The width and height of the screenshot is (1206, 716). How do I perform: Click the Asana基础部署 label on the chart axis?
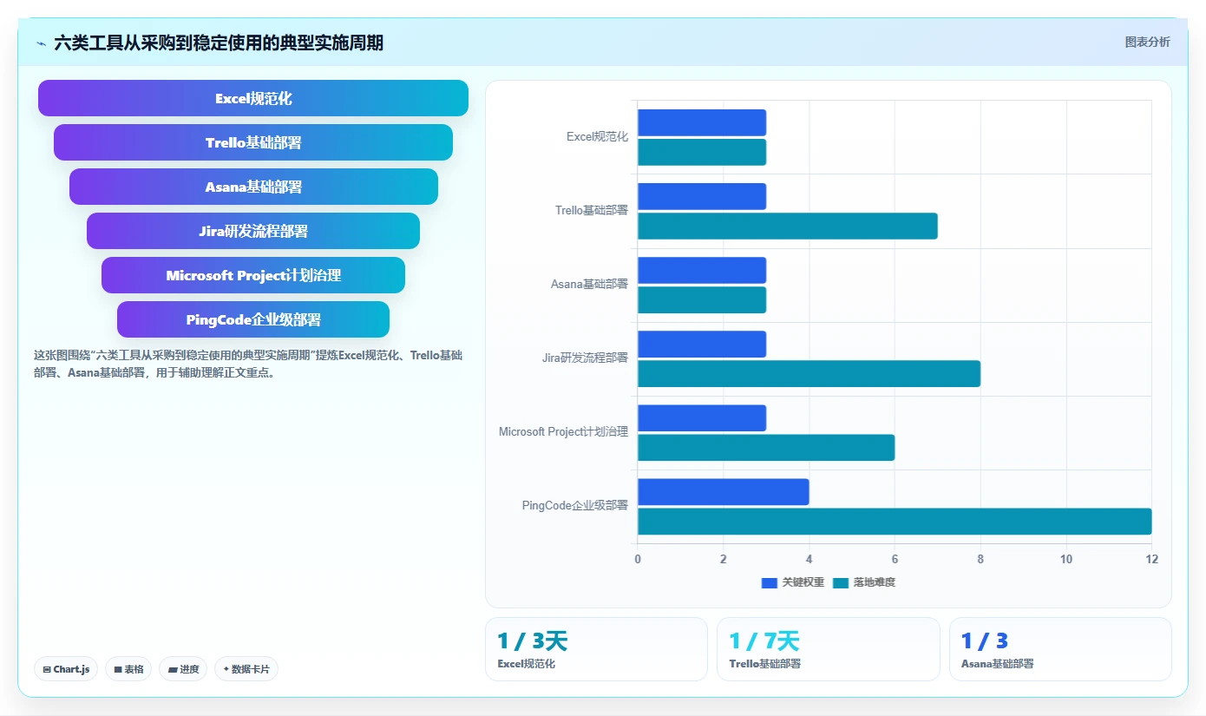[589, 285]
